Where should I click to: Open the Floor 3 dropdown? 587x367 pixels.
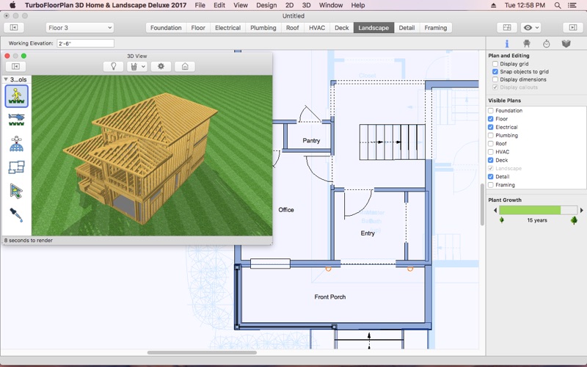80,28
